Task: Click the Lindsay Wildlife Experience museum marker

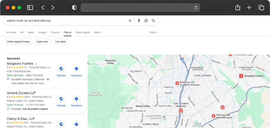Action: [x=164, y=117]
